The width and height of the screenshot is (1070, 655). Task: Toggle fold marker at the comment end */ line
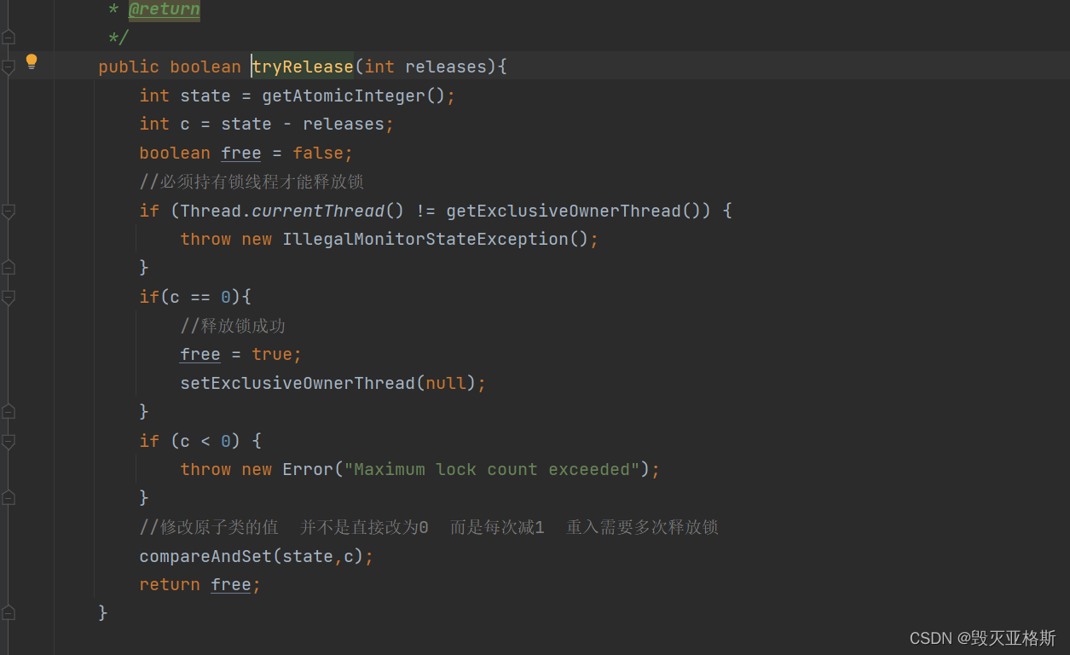(x=9, y=38)
